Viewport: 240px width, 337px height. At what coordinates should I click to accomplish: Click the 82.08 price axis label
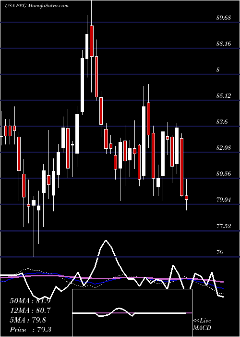tap(223, 148)
